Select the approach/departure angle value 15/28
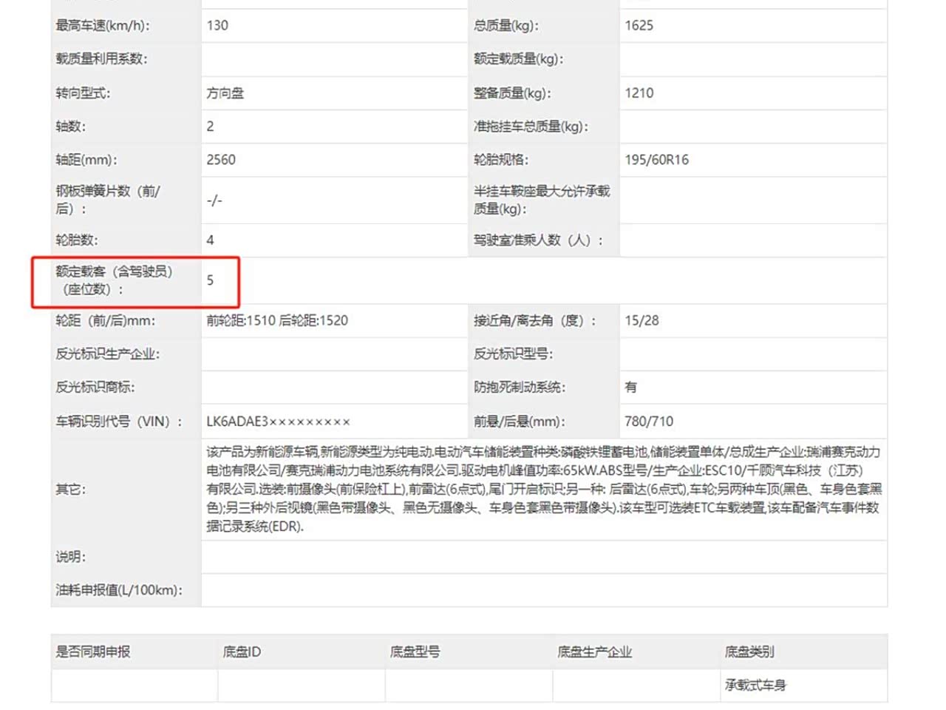Image resolution: width=946 pixels, height=710 pixels. point(642,321)
